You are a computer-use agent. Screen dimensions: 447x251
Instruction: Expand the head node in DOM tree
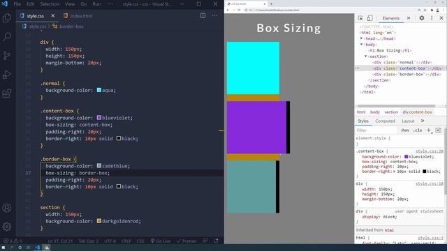pyautogui.click(x=361, y=38)
